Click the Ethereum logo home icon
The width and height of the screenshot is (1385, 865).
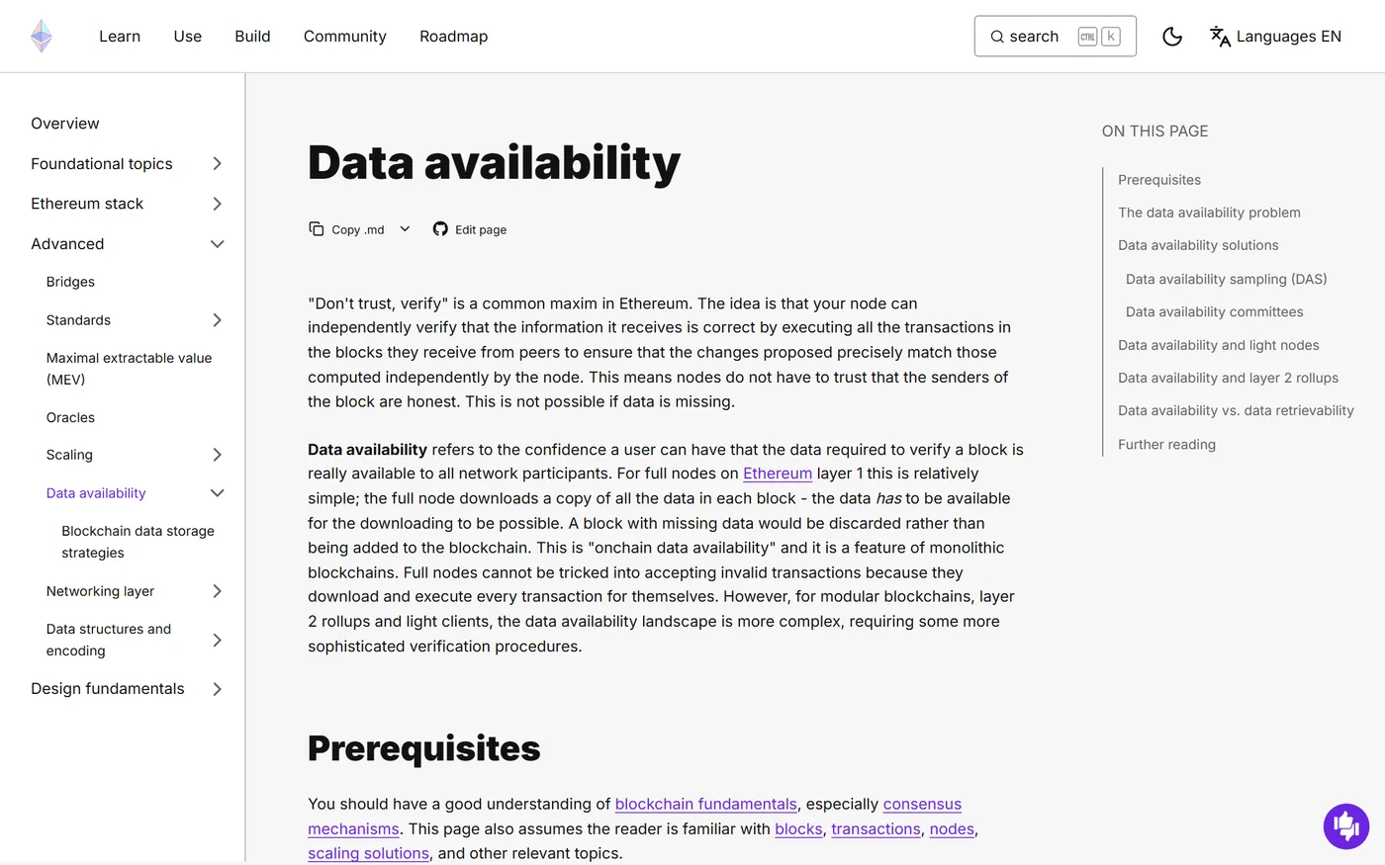coord(42,36)
